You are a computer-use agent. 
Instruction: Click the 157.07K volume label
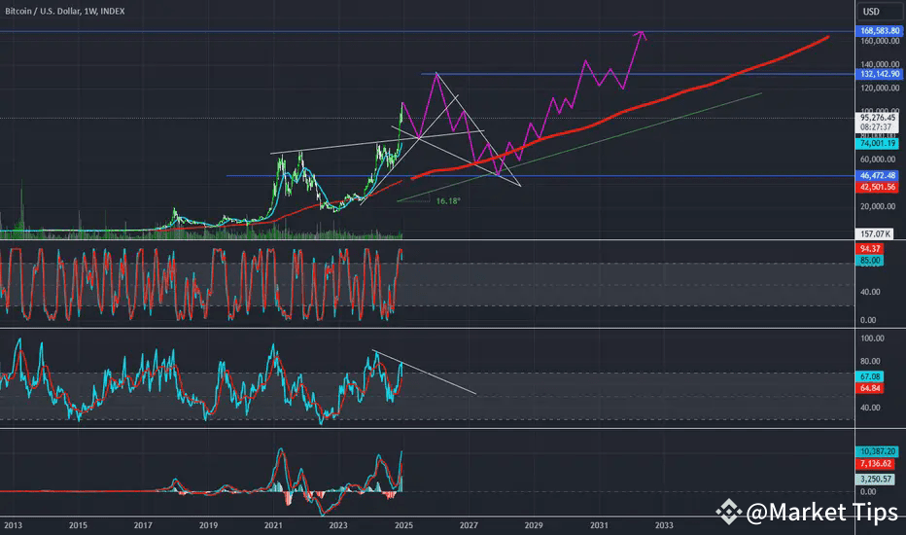(875, 233)
